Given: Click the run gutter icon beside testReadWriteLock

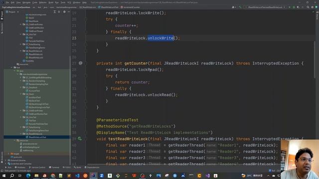Looking at the screenshot, I should click(x=80, y=139).
